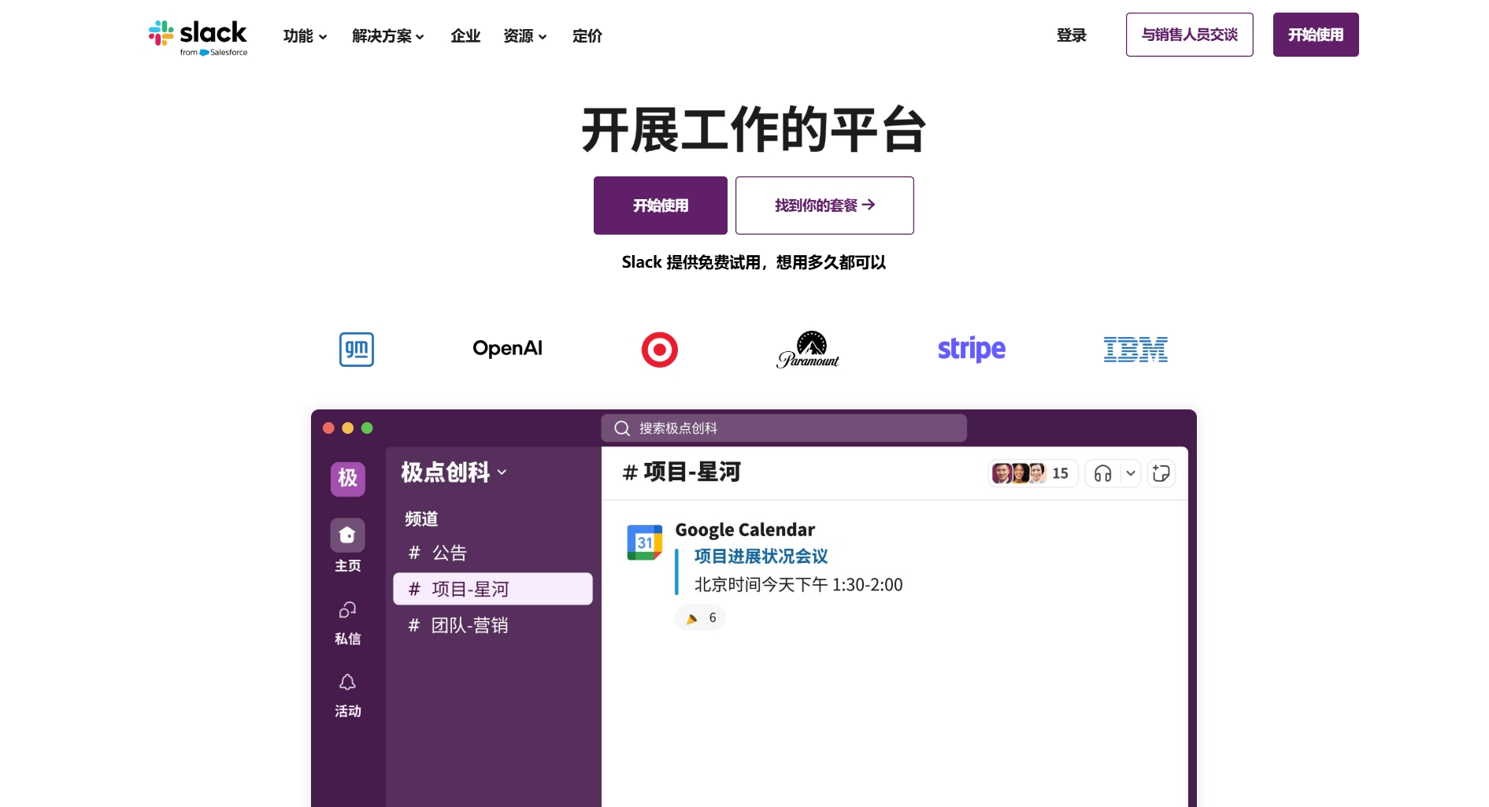Screen dimensions: 1489x807
Task: Open the 功能 dropdown menu
Action: click(305, 36)
